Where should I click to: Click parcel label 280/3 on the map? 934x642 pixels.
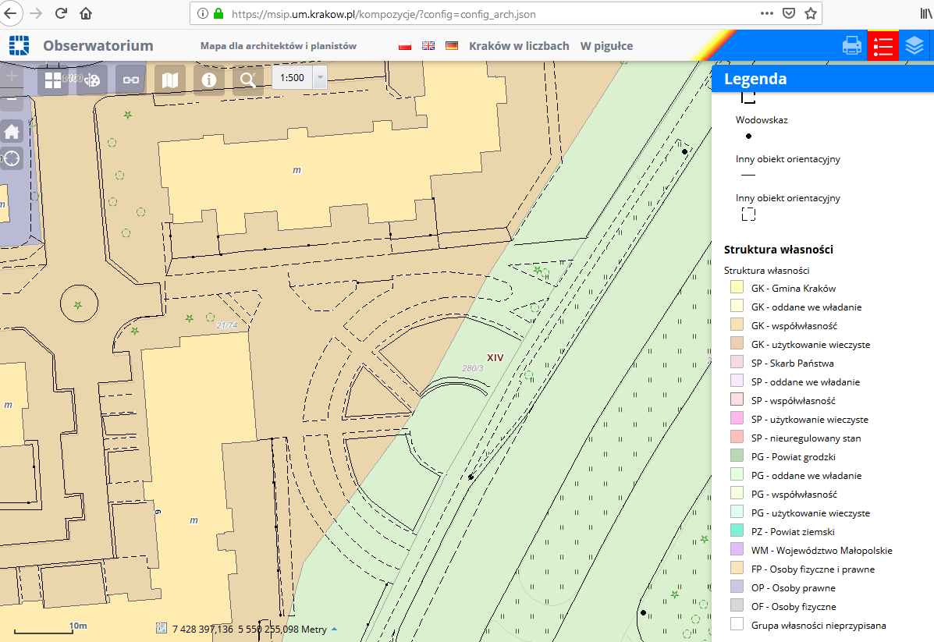coord(472,368)
